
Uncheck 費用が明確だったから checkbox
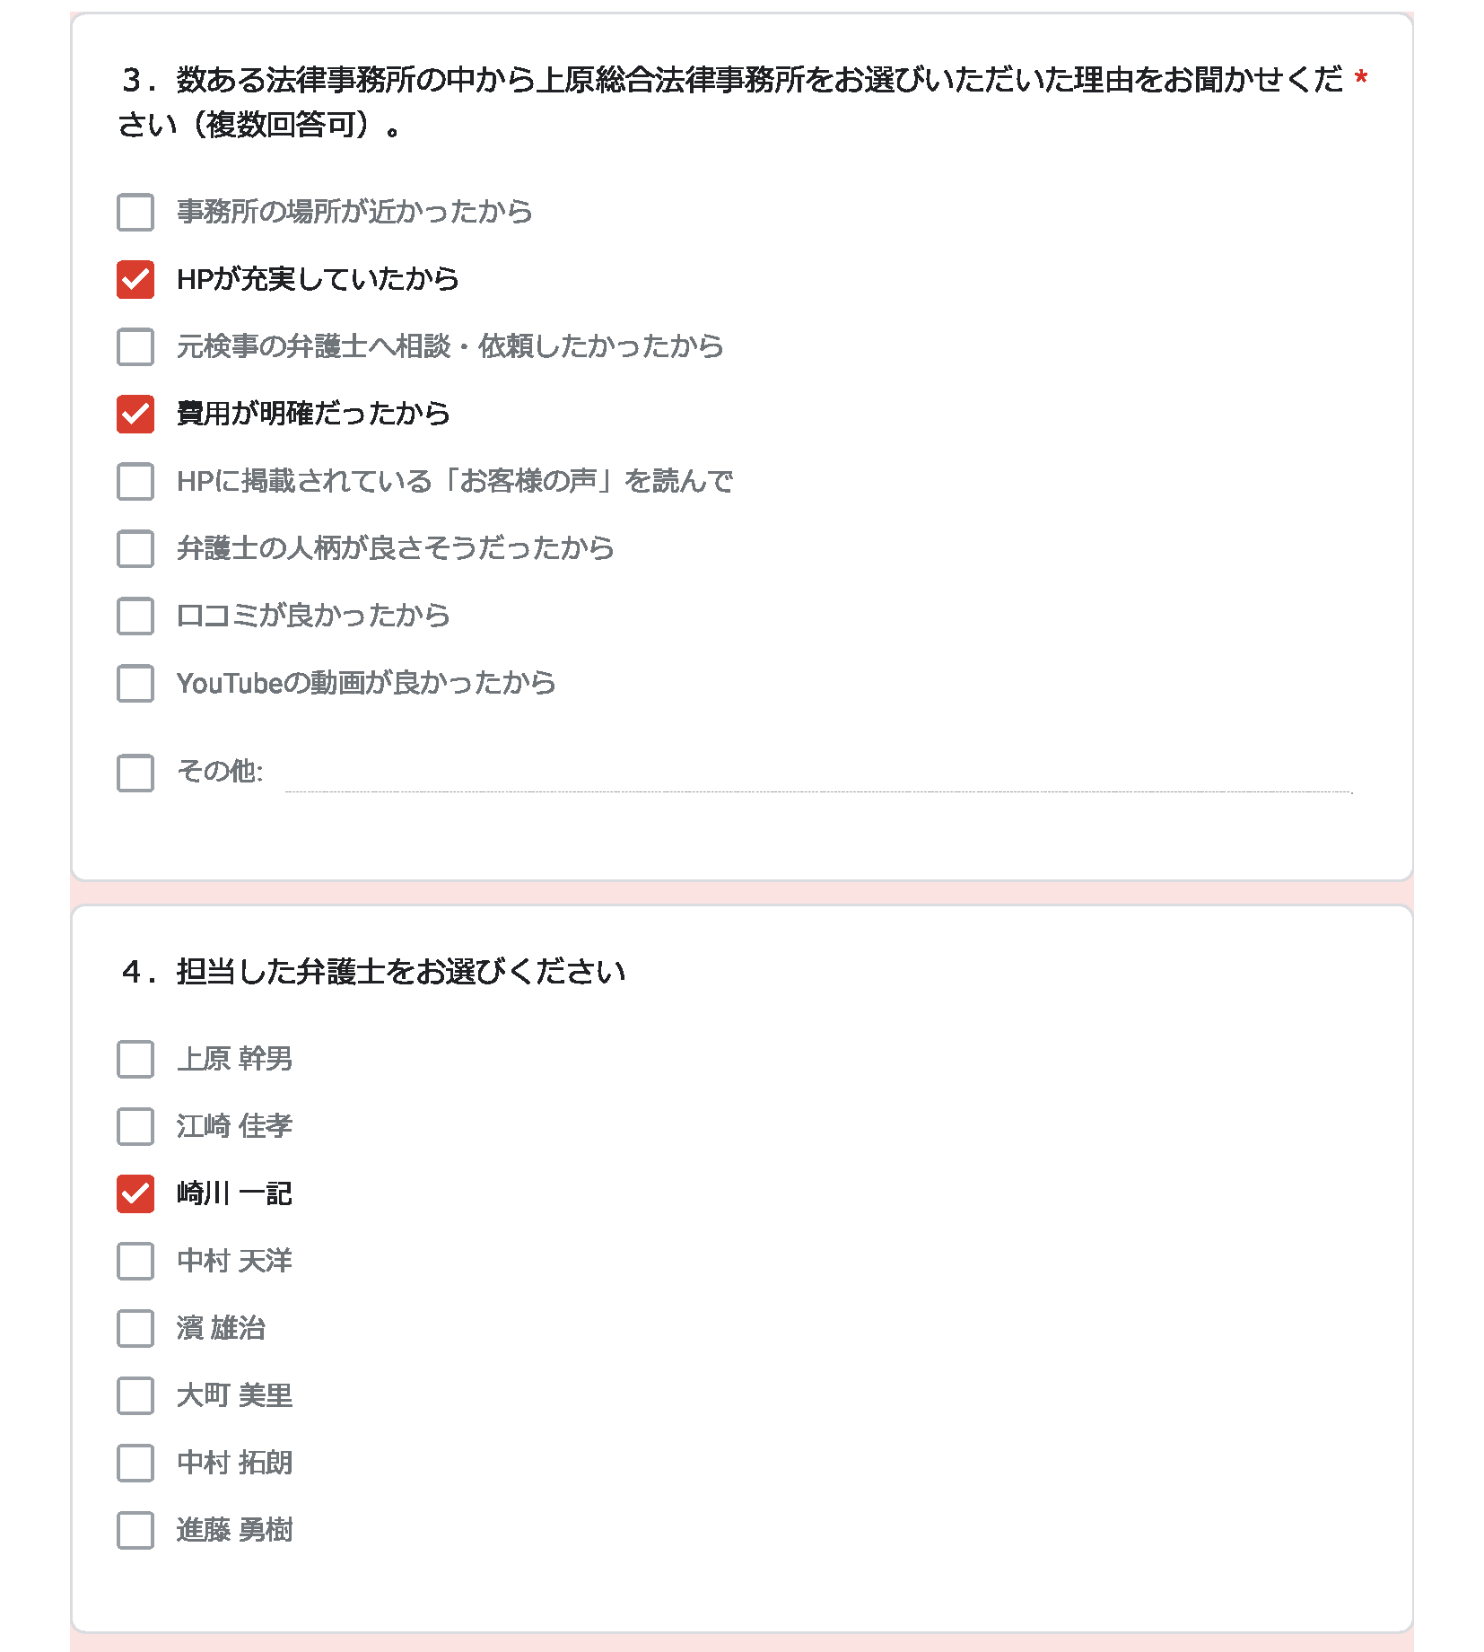(135, 415)
